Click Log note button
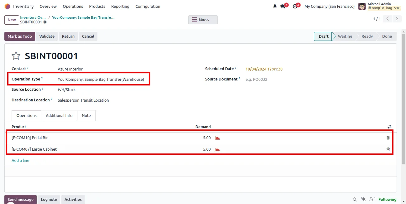This screenshot has height=204, width=406. 49,199
